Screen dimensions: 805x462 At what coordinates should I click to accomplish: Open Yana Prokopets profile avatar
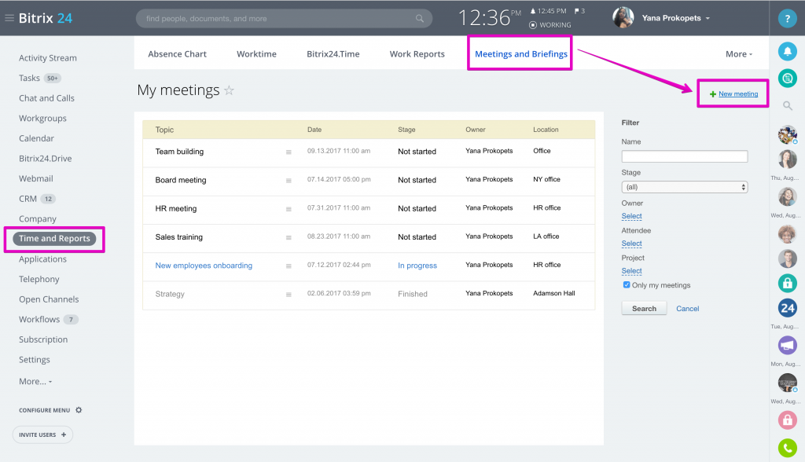[x=623, y=18]
